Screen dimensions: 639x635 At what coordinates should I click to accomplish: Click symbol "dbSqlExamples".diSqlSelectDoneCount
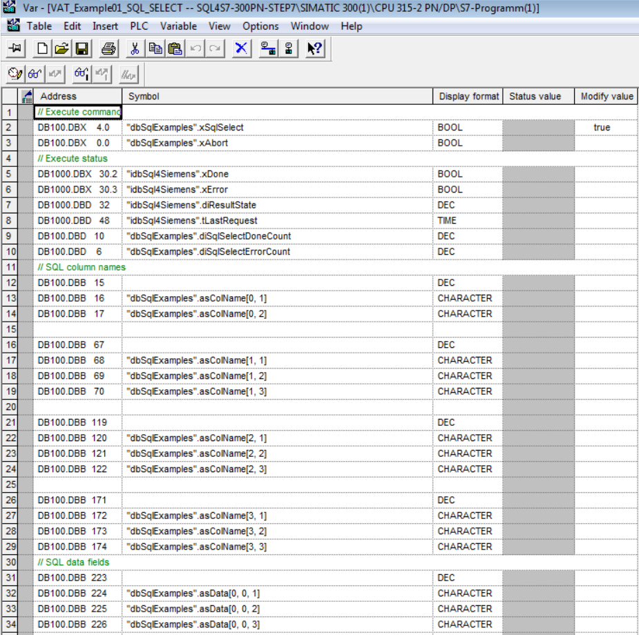(x=209, y=237)
